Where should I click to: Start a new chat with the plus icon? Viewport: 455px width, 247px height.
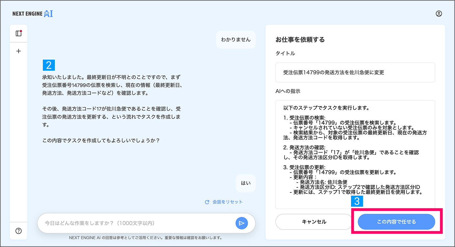pyautogui.click(x=19, y=51)
